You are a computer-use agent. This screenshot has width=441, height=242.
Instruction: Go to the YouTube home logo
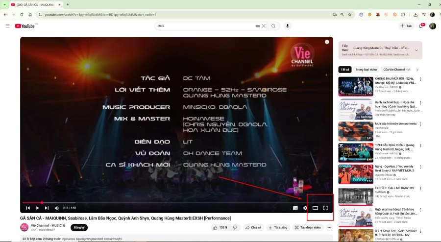[25, 26]
